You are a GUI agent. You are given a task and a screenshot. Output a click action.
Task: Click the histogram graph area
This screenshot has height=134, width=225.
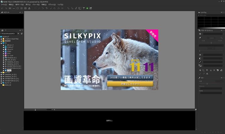click(x=211, y=22)
